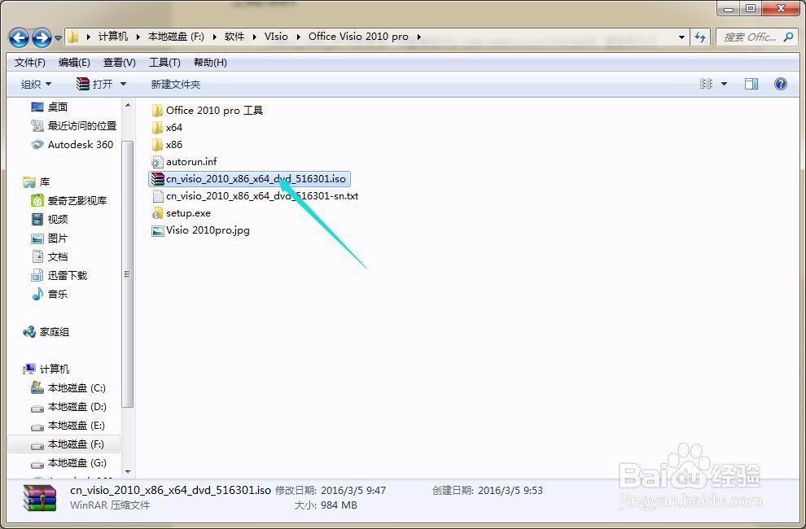Expand arrow after 软件 in breadcrumb
The width and height of the screenshot is (806, 529).
click(x=255, y=37)
